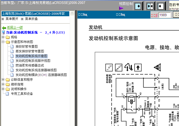Click the first hx label in blue bar
179x126 pixels.
click(83, 15)
